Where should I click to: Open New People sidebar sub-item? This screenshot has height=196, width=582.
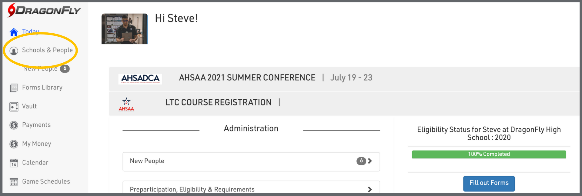(41, 69)
